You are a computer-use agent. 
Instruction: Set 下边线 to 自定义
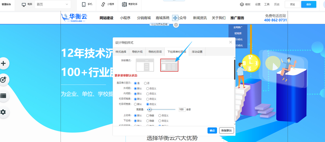159,121
